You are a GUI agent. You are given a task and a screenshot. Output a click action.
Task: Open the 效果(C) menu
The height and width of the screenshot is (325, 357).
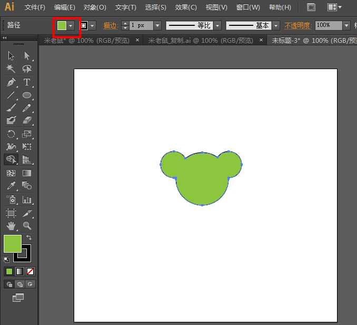(186, 7)
